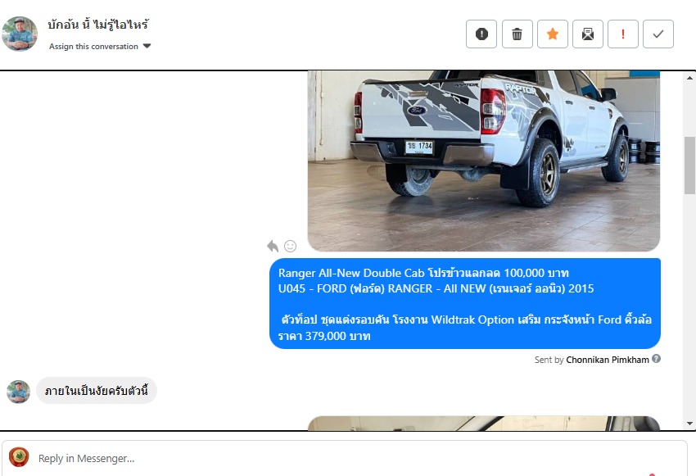Mark conversation unread with envelope icon
Viewport: 696px width, 476px height.
pos(588,34)
